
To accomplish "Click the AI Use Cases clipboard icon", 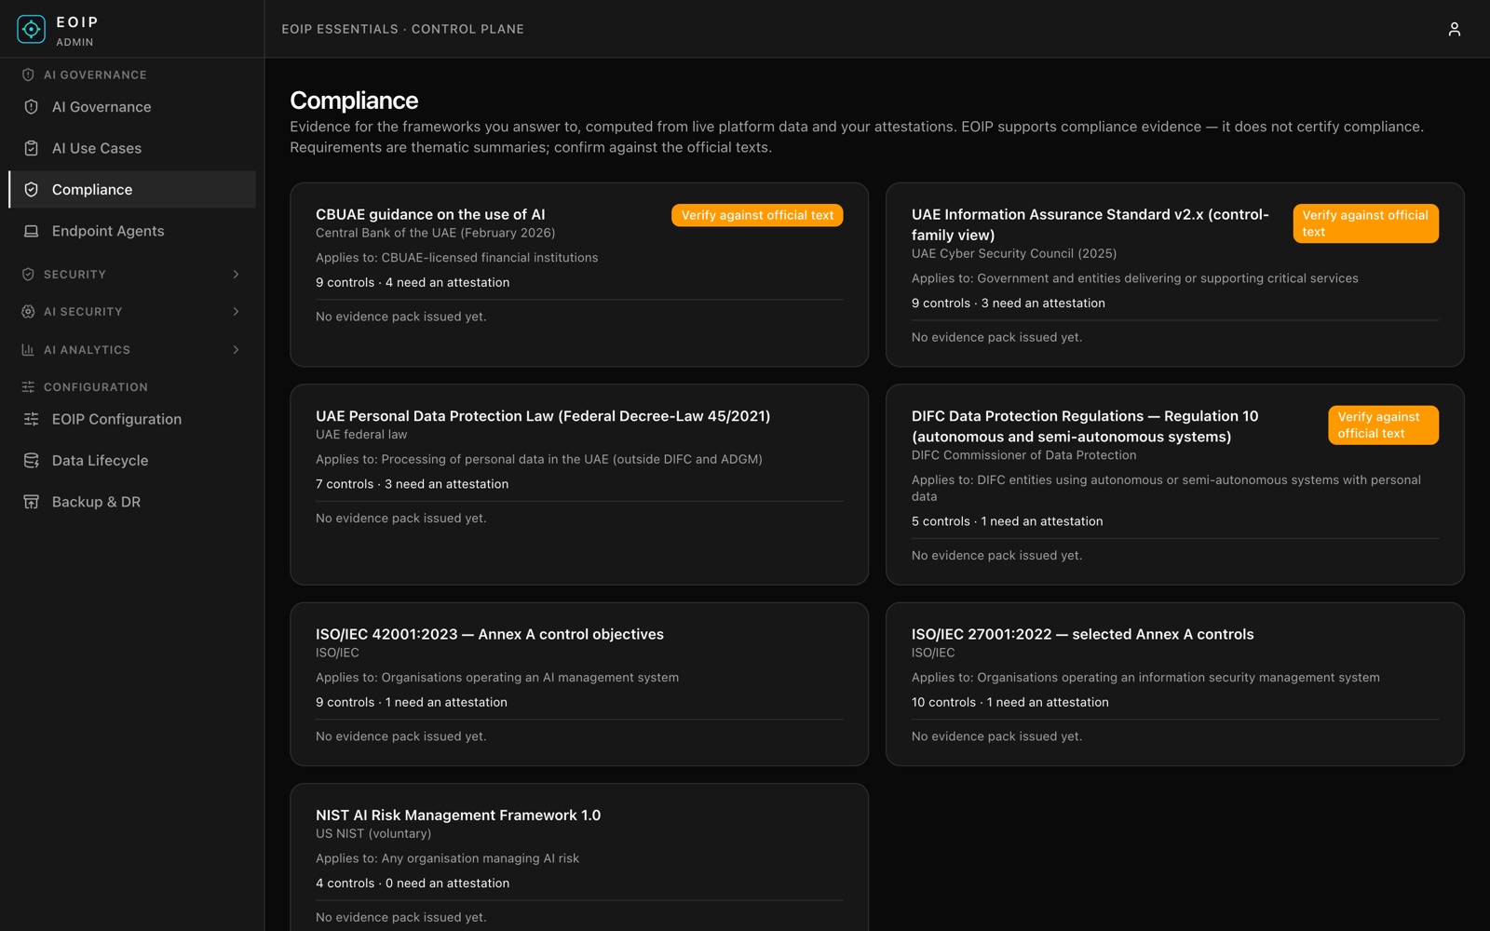I will point(31,148).
